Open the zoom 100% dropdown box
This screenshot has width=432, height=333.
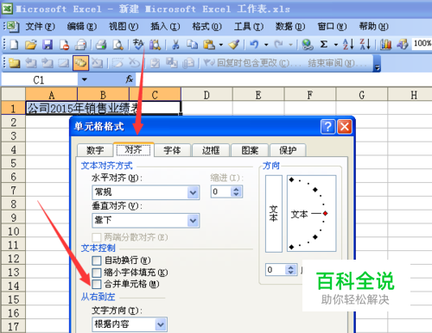[422, 44]
